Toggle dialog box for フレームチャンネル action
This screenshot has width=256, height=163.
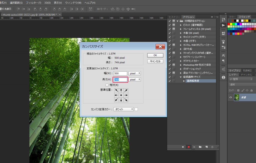pyautogui.click(x=173, y=29)
